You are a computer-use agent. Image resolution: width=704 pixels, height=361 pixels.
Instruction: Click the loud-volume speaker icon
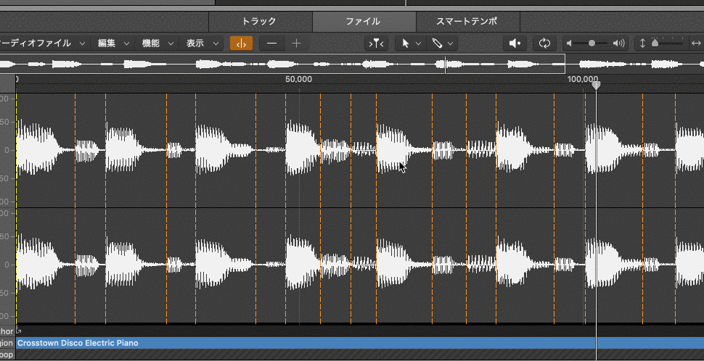pos(619,43)
